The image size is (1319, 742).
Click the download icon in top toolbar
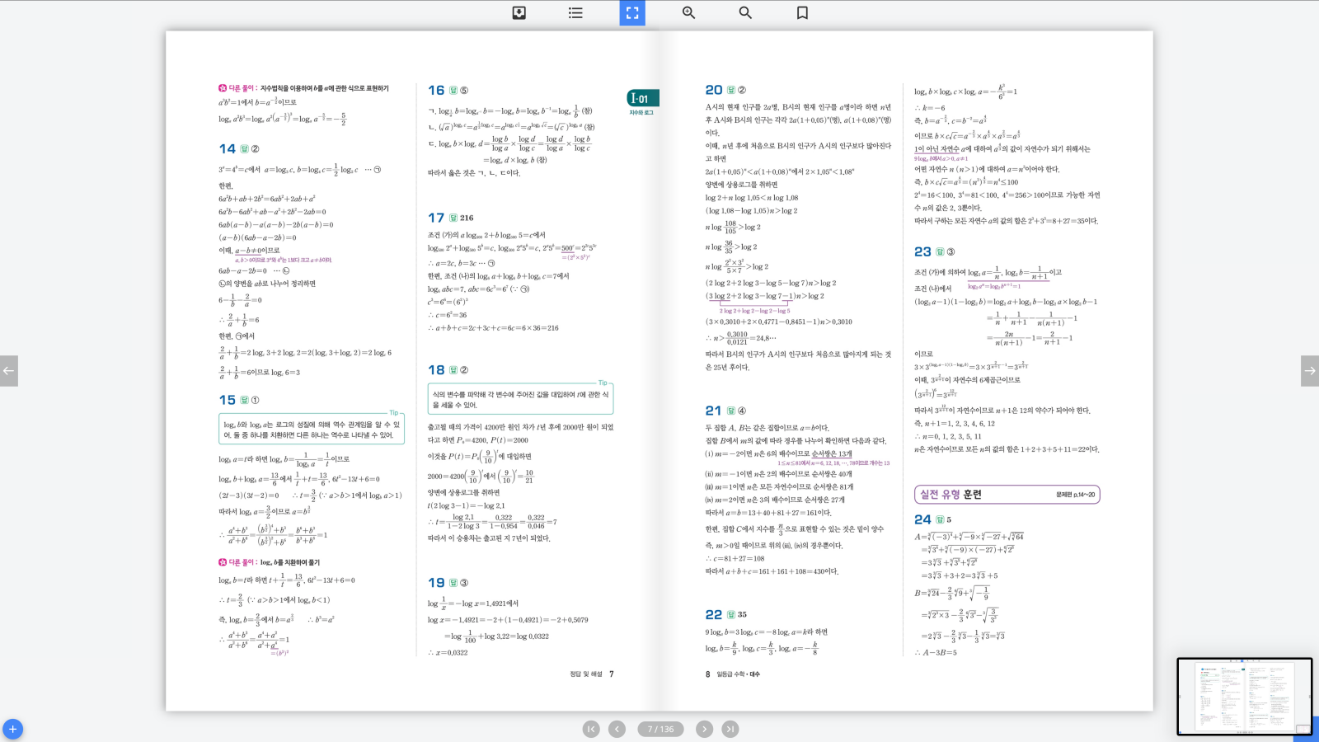coord(519,12)
